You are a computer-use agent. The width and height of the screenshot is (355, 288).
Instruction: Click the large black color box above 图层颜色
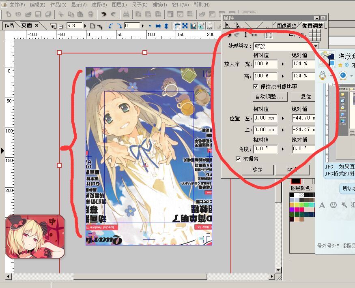(x=296, y=181)
